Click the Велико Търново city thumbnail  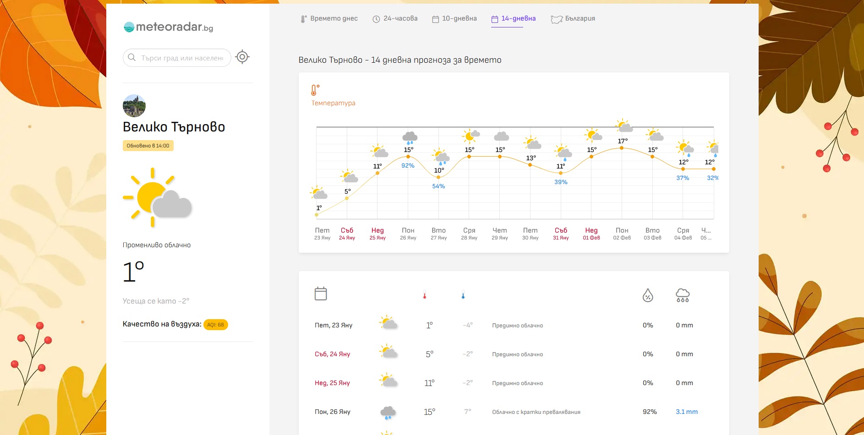pyautogui.click(x=134, y=106)
